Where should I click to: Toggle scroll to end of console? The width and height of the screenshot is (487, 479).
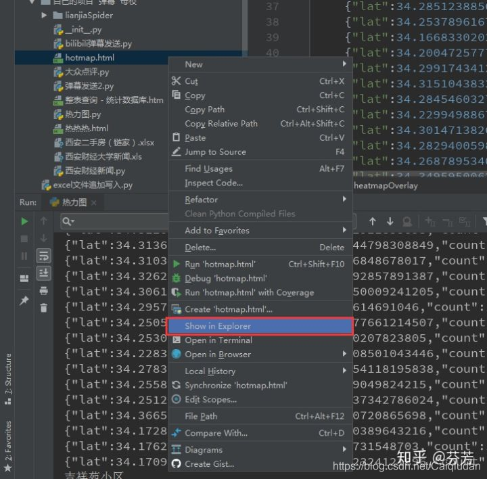click(x=43, y=273)
